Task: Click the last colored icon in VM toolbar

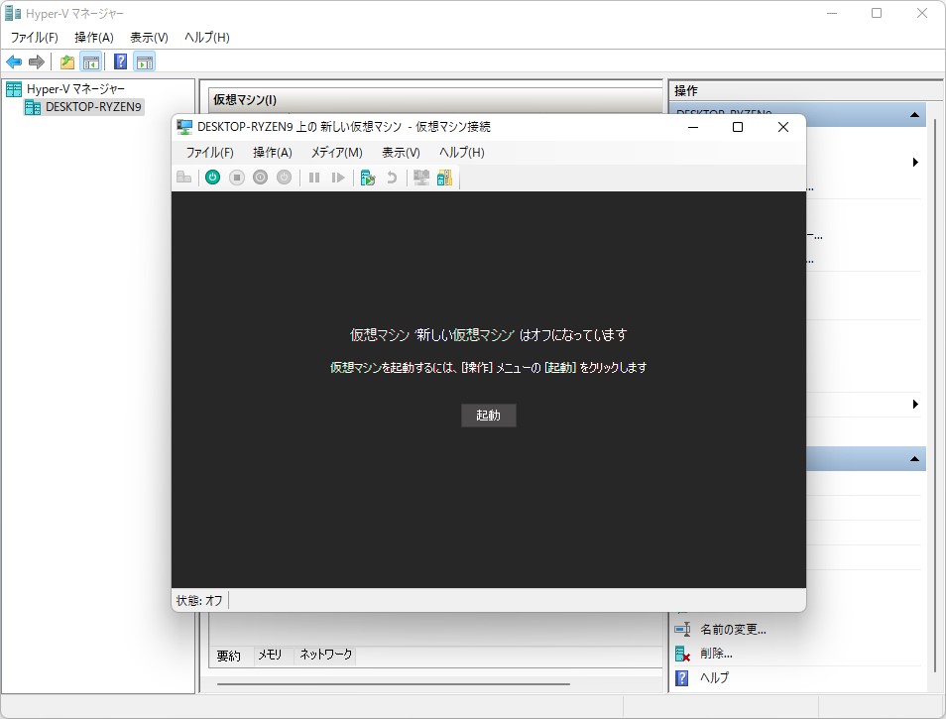Action: point(444,178)
